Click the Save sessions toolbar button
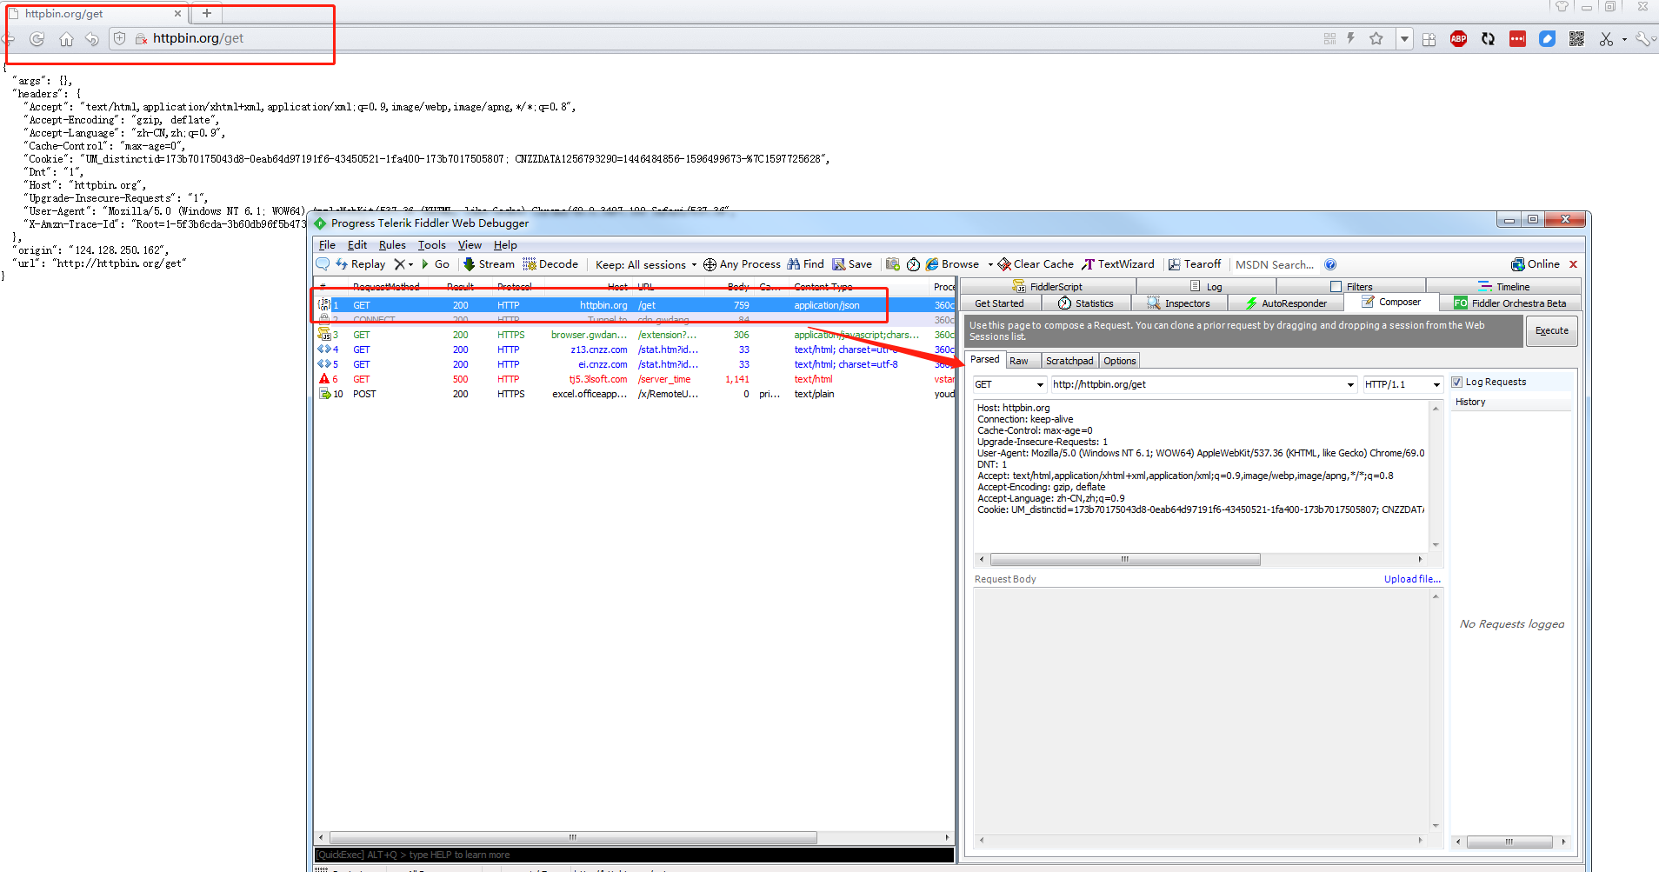This screenshot has height=872, width=1659. (x=852, y=264)
